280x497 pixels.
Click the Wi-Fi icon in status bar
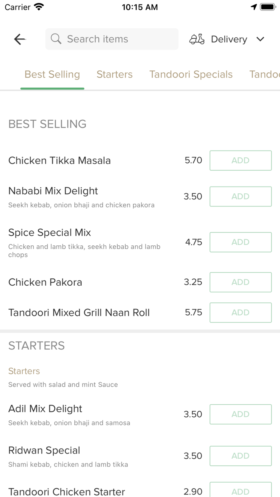click(38, 6)
